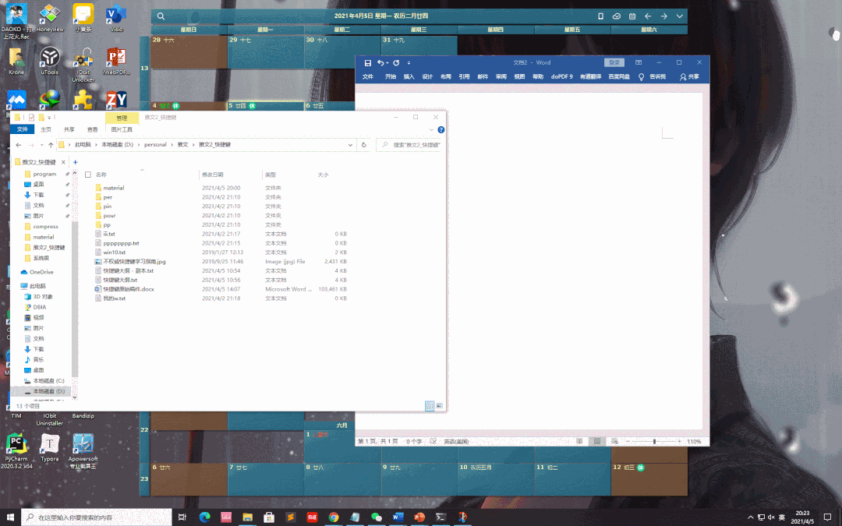Click personal in the address breadcrumb
842x526 pixels.
pyautogui.click(x=155, y=145)
